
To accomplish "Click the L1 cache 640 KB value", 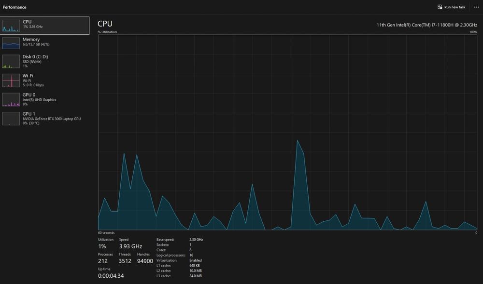I will pyautogui.click(x=194, y=266).
